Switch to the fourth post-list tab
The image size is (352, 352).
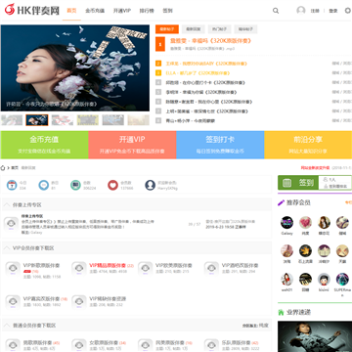click(245, 29)
